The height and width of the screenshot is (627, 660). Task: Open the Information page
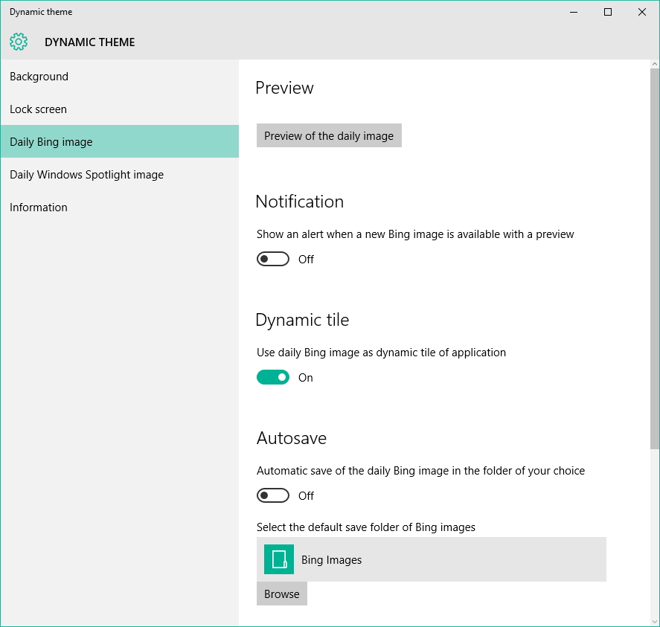pyautogui.click(x=120, y=207)
